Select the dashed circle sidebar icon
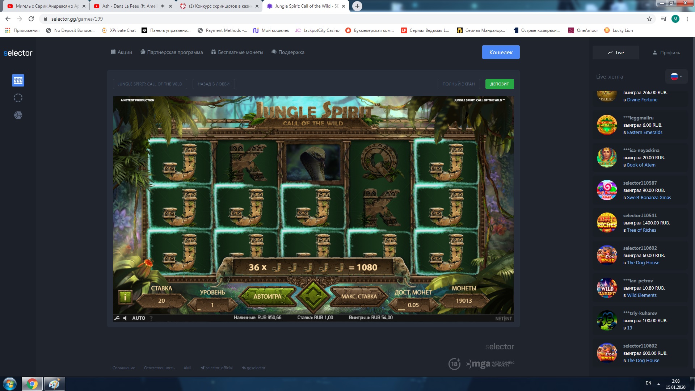This screenshot has height=391, width=695. point(18,98)
